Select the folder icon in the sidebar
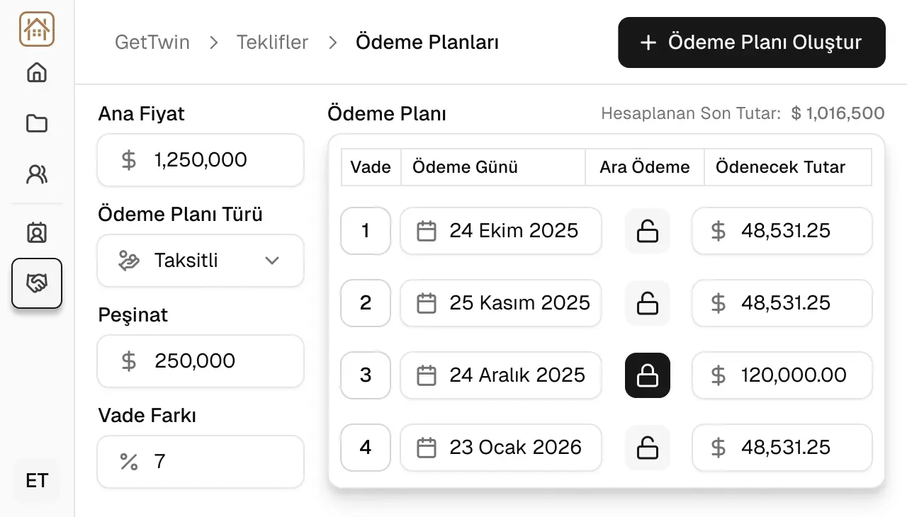This screenshot has width=907, height=517. (x=36, y=123)
